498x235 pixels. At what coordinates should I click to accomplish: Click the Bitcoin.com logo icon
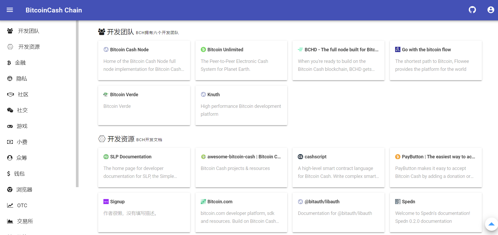[x=203, y=202]
